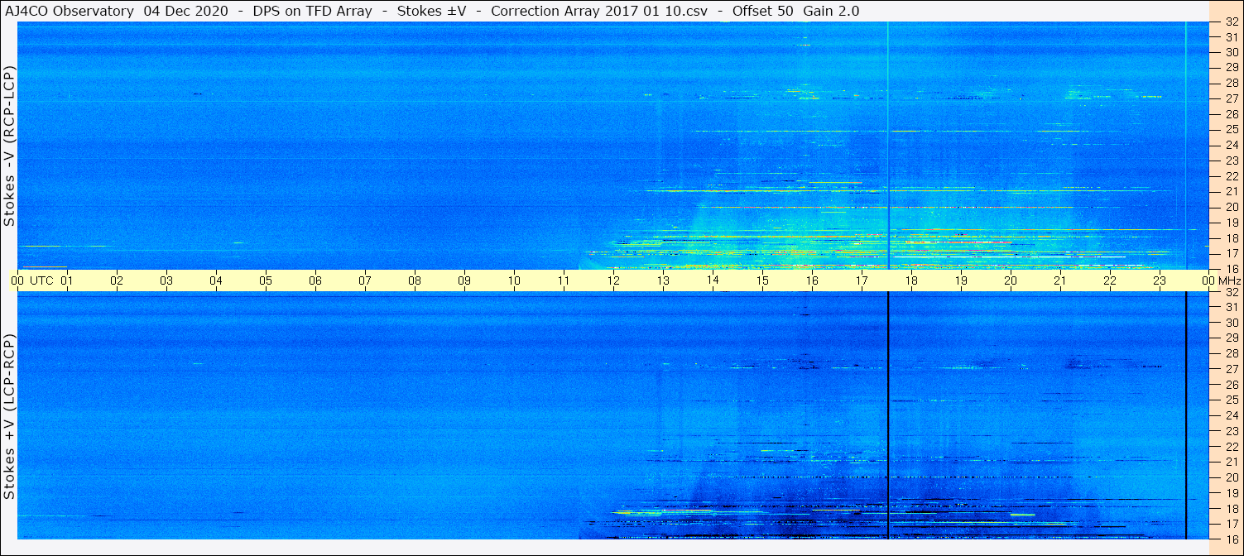
Task: Click the 23 hour mark on the UTC time axis
Action: (x=1160, y=280)
